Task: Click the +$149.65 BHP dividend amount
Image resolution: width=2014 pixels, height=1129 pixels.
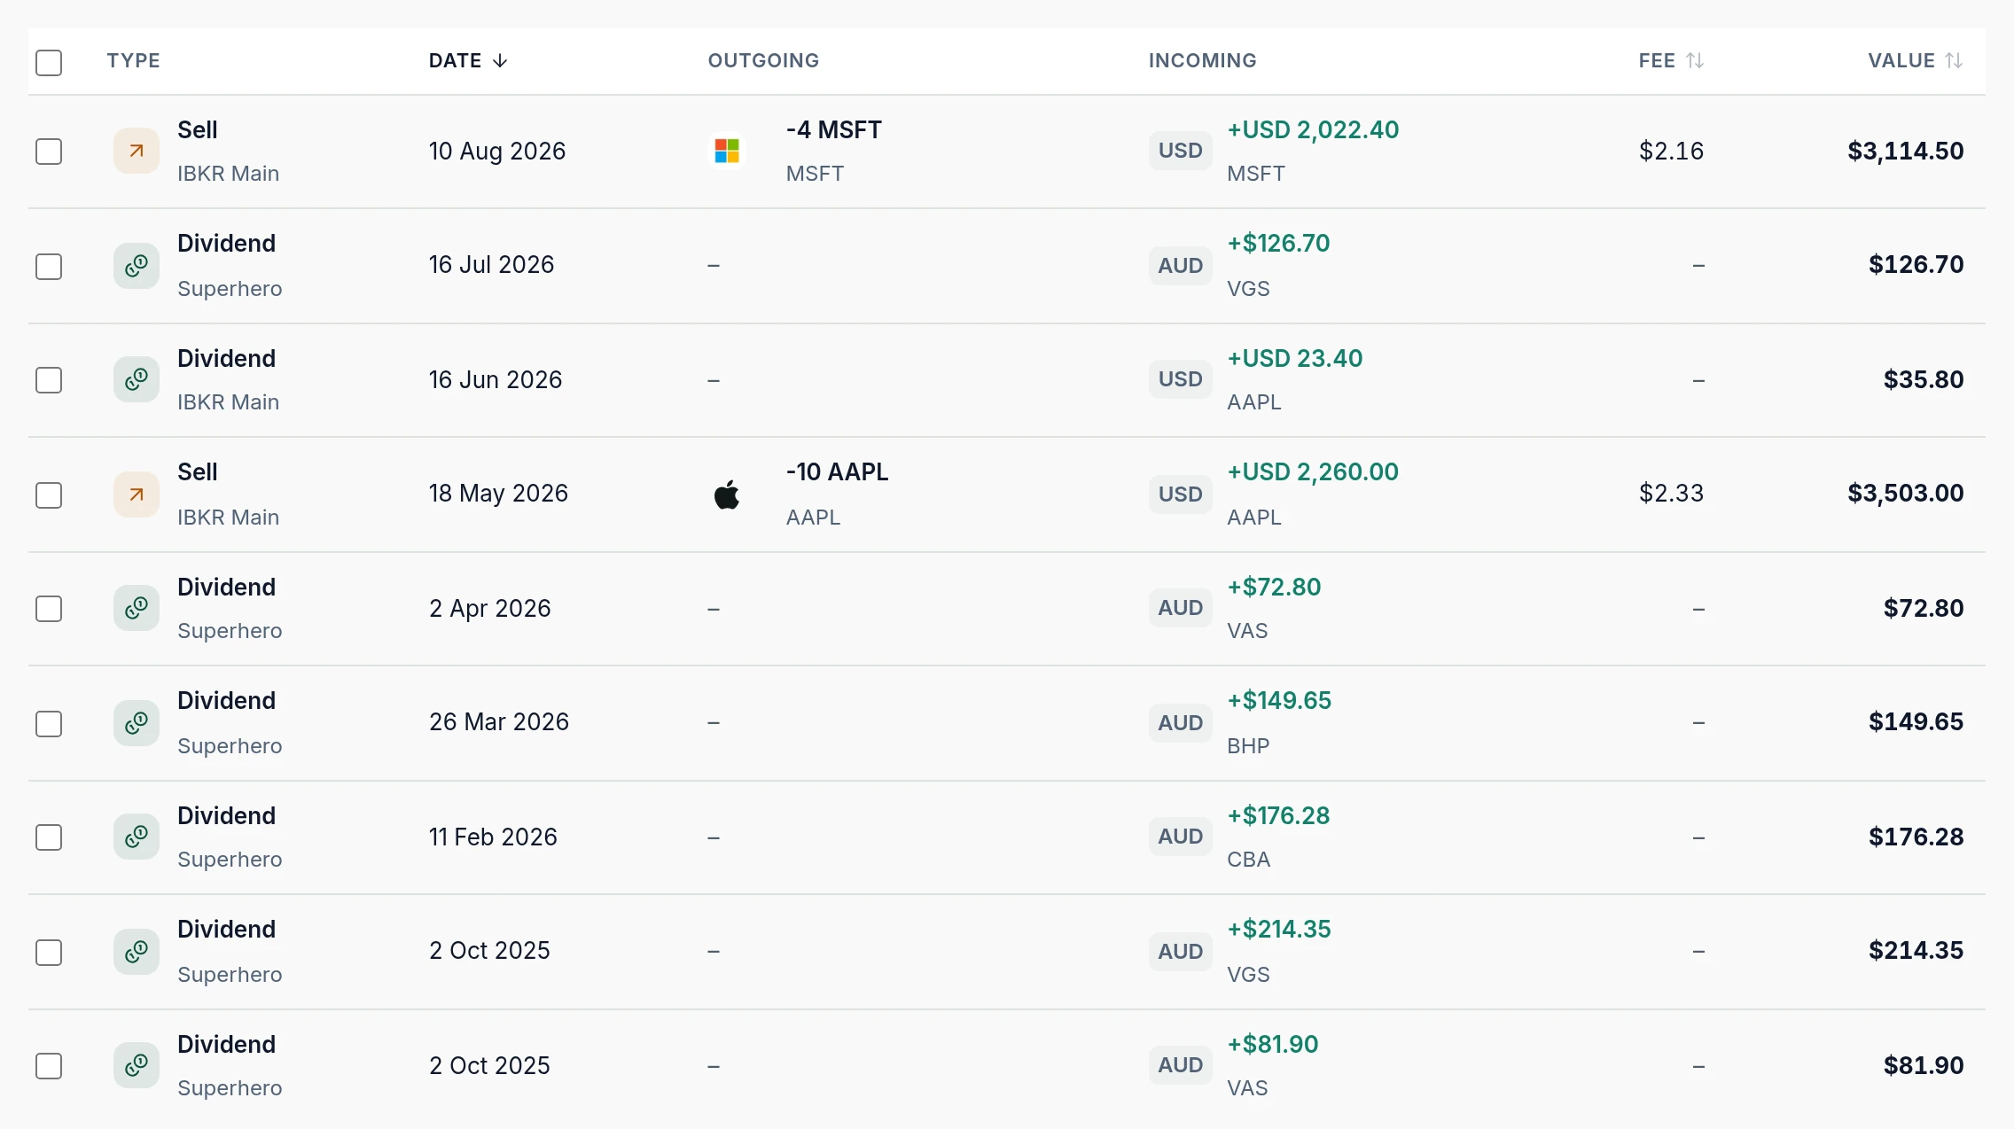Action: tap(1279, 700)
